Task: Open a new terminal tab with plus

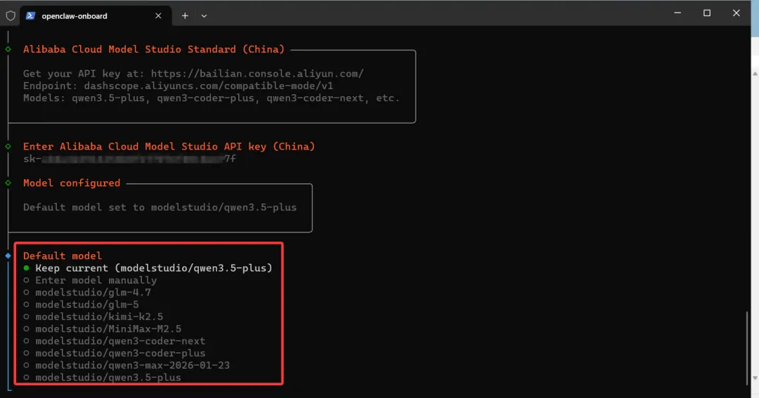Action: 185,16
